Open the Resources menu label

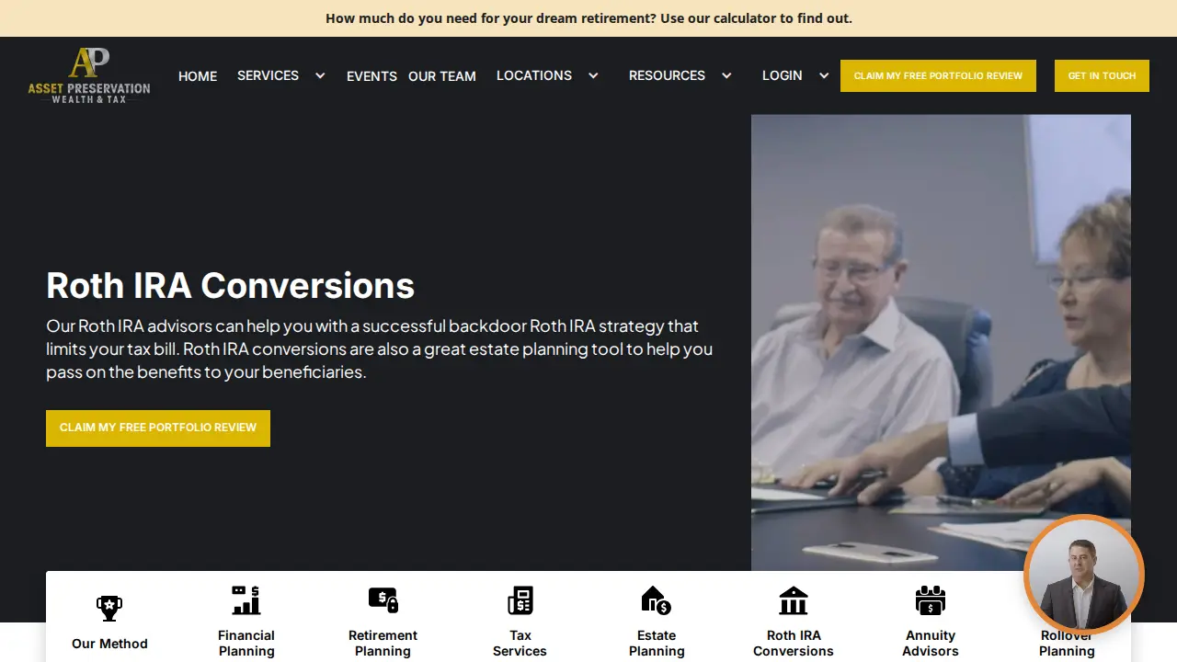667,75
